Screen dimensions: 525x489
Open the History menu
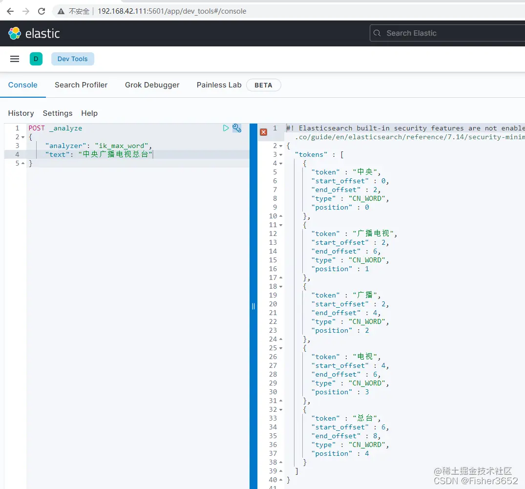pos(21,113)
